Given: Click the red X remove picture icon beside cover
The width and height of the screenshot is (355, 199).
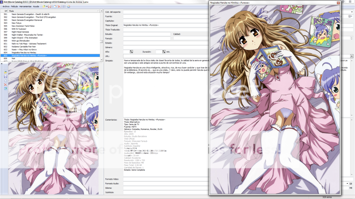Looking at the screenshot, I should [x=6, y=85].
